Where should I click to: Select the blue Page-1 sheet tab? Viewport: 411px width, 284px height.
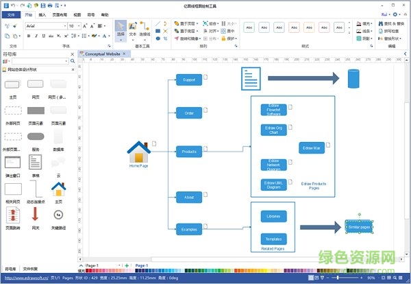[142, 265]
